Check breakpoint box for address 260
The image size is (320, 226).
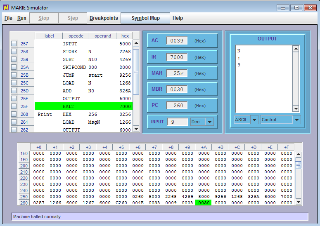tap(14, 114)
